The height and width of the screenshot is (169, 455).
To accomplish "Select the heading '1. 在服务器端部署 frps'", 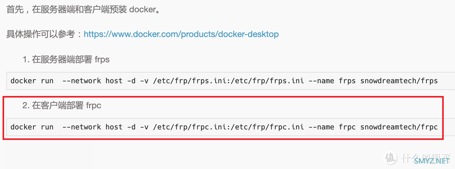I will click(x=66, y=60).
